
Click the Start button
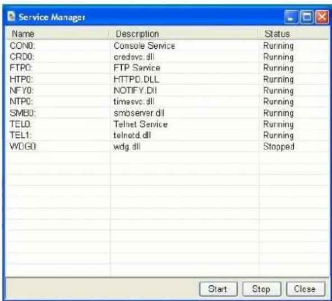coord(218,289)
